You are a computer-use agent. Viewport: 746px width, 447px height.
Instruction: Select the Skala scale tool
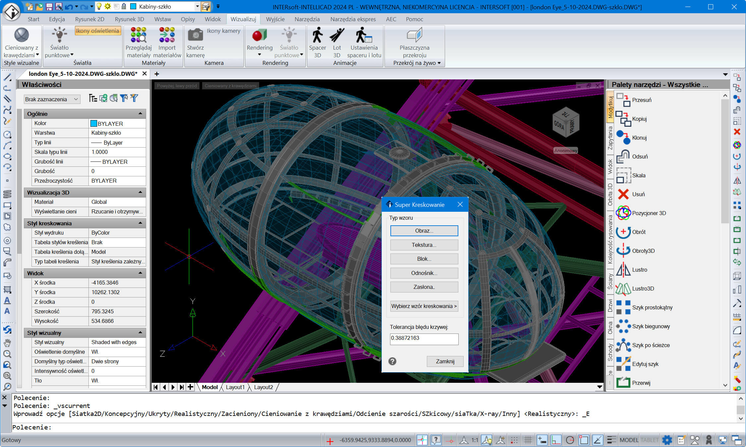pos(631,175)
